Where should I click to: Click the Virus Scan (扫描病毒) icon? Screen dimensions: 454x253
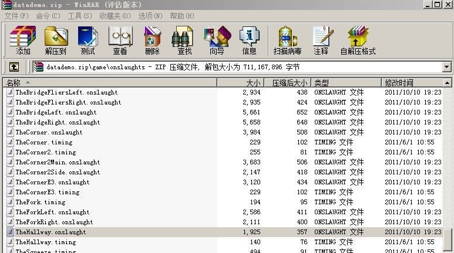coord(287,40)
